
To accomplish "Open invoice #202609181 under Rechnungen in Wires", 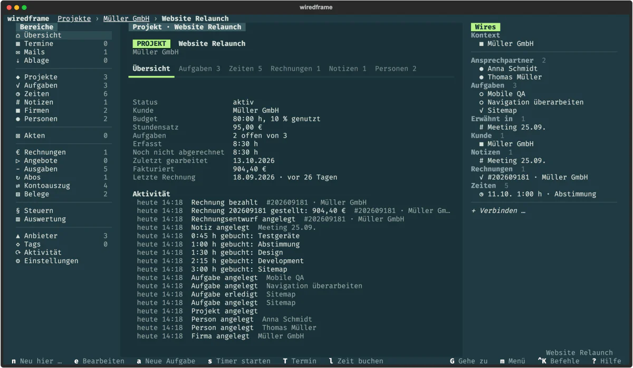I will pos(533,177).
